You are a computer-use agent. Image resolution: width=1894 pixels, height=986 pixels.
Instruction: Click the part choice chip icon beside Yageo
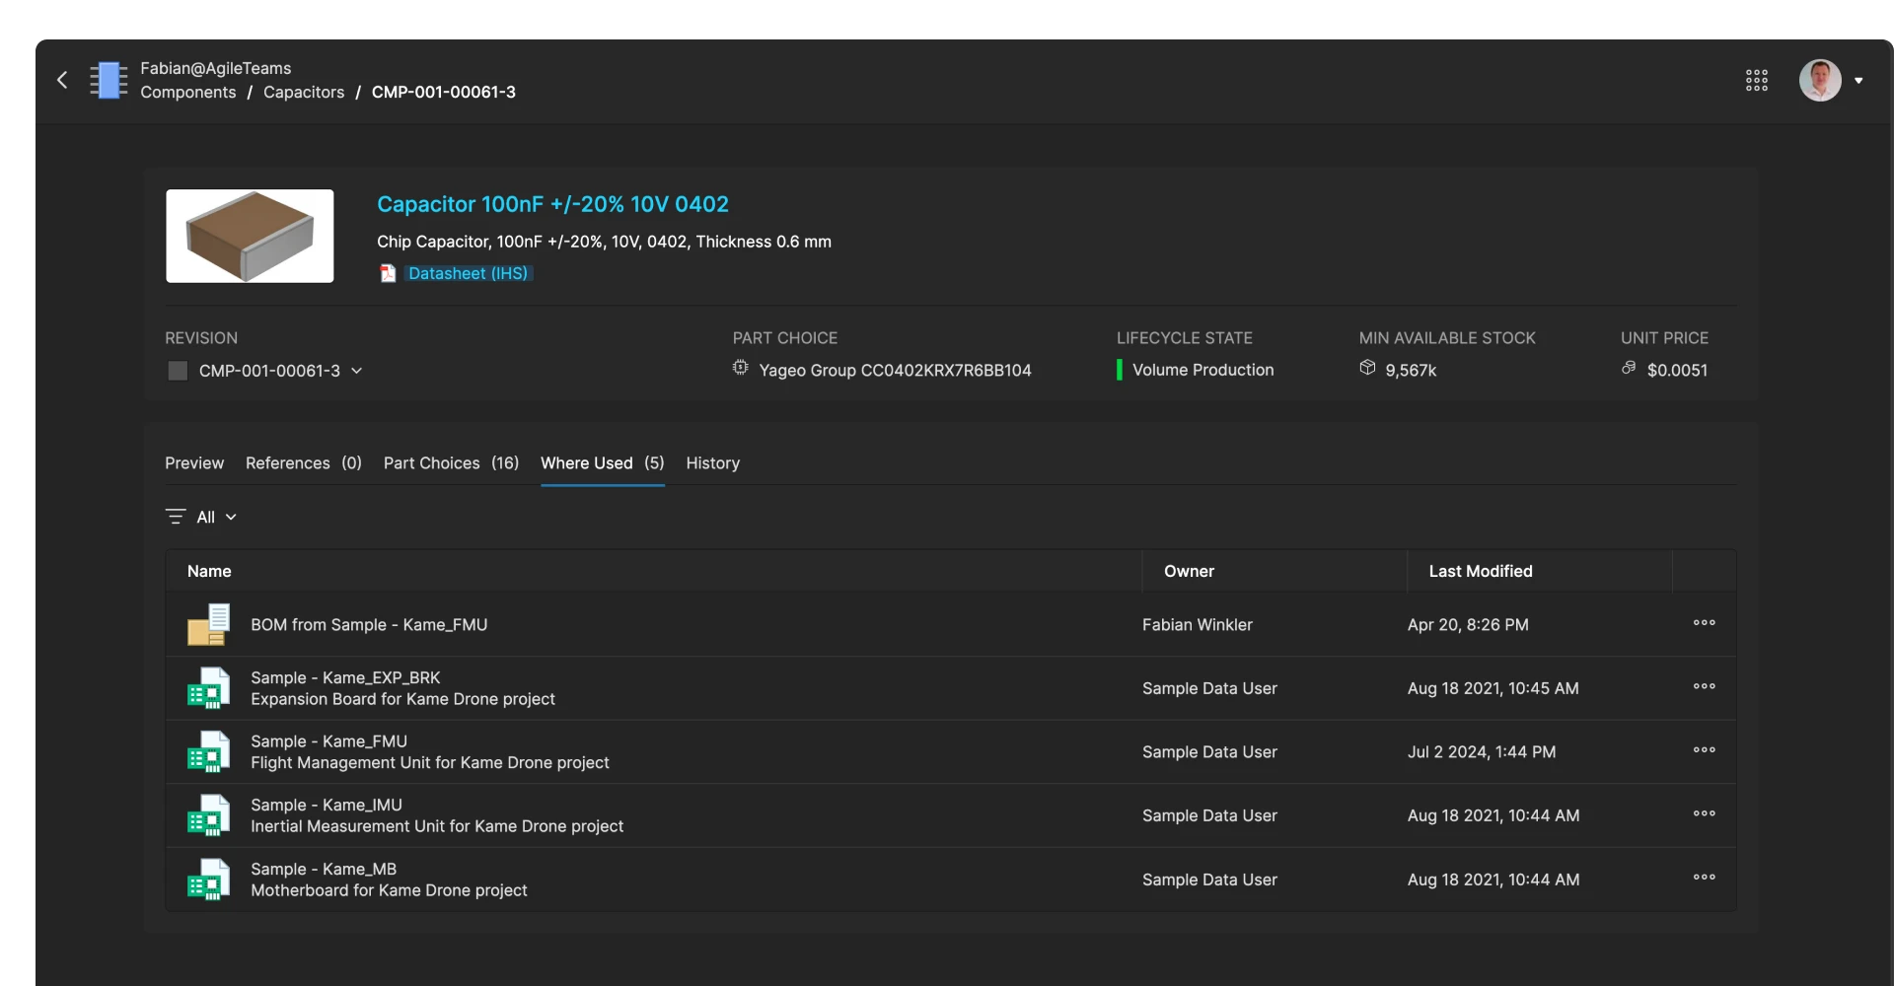pos(741,368)
